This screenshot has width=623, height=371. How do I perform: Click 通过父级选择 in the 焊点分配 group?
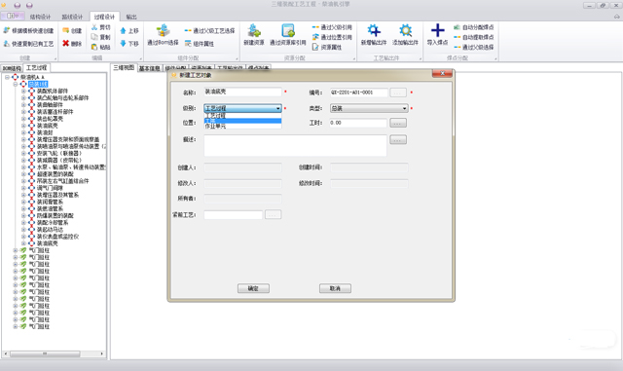(x=474, y=47)
